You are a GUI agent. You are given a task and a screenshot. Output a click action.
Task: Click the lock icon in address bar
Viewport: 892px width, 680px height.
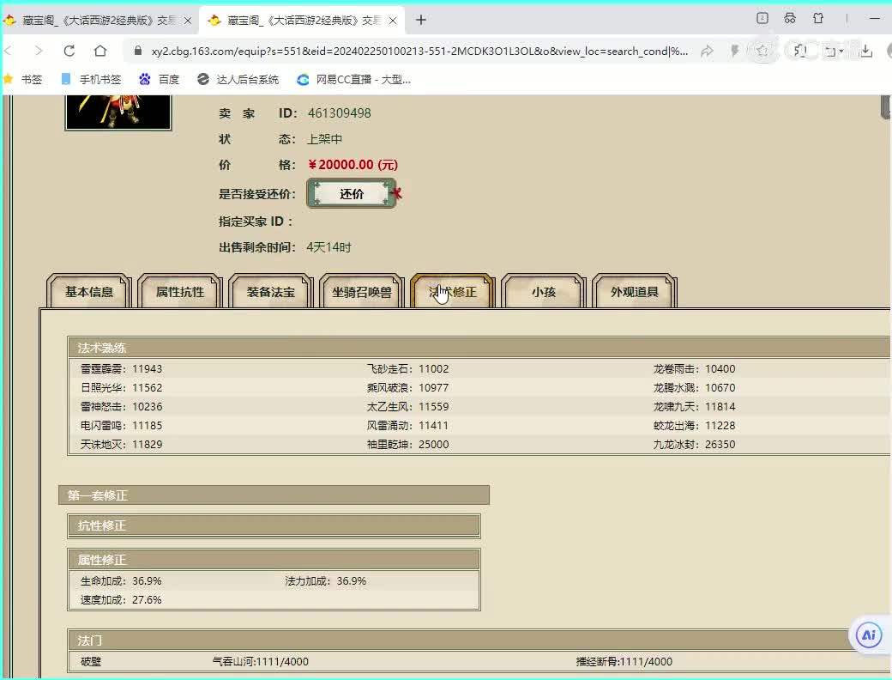(138, 51)
